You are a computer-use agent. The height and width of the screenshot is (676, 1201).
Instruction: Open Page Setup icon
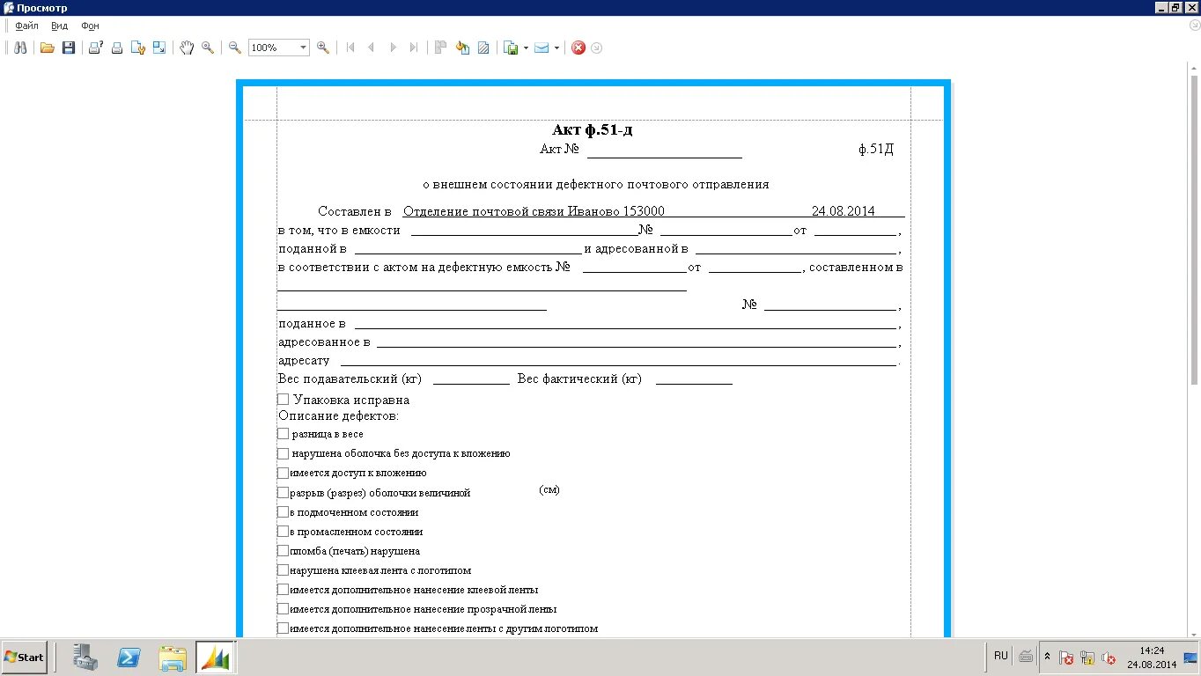click(x=138, y=48)
